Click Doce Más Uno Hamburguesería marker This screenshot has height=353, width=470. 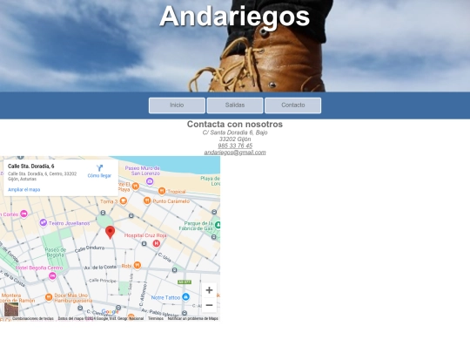(49, 297)
